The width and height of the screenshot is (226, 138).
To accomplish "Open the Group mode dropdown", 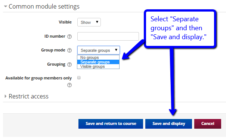I will point(99,50).
